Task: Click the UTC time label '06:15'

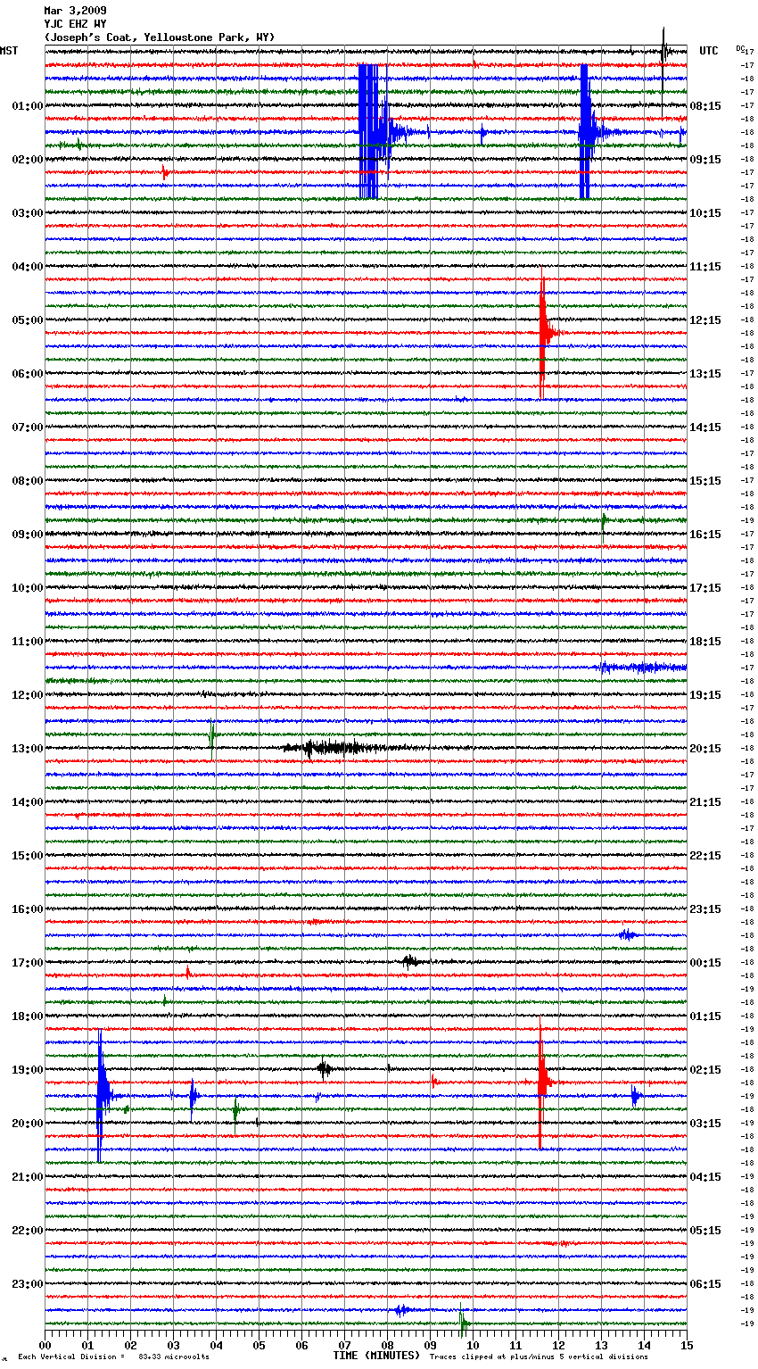Action: tap(705, 1284)
